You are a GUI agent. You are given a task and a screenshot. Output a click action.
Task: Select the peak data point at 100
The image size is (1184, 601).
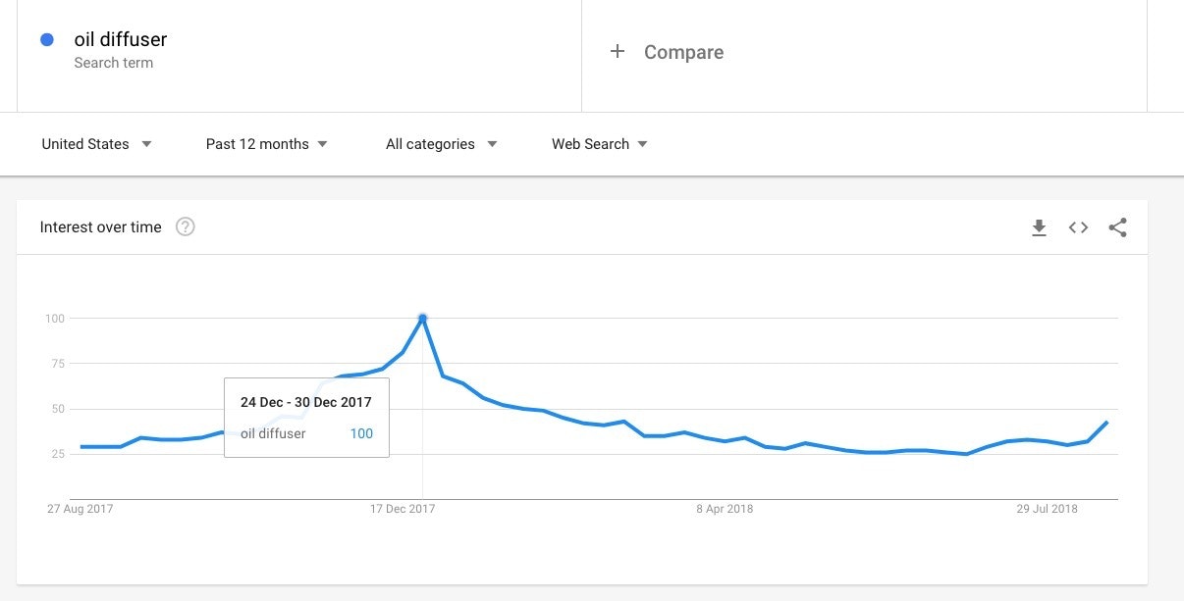tap(422, 318)
